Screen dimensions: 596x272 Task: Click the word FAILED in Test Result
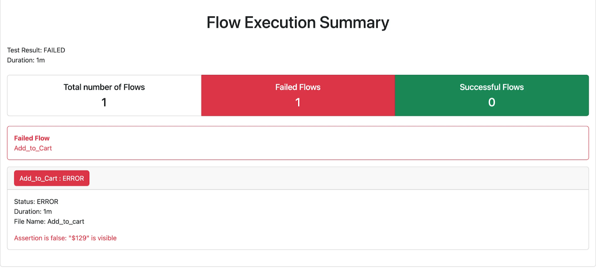click(54, 50)
